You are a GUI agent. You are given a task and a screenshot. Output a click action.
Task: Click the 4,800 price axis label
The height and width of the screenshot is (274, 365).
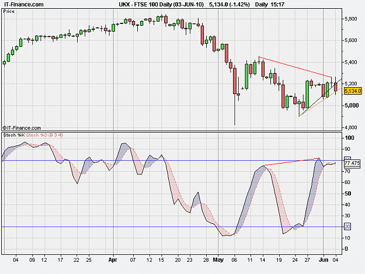[351, 127]
